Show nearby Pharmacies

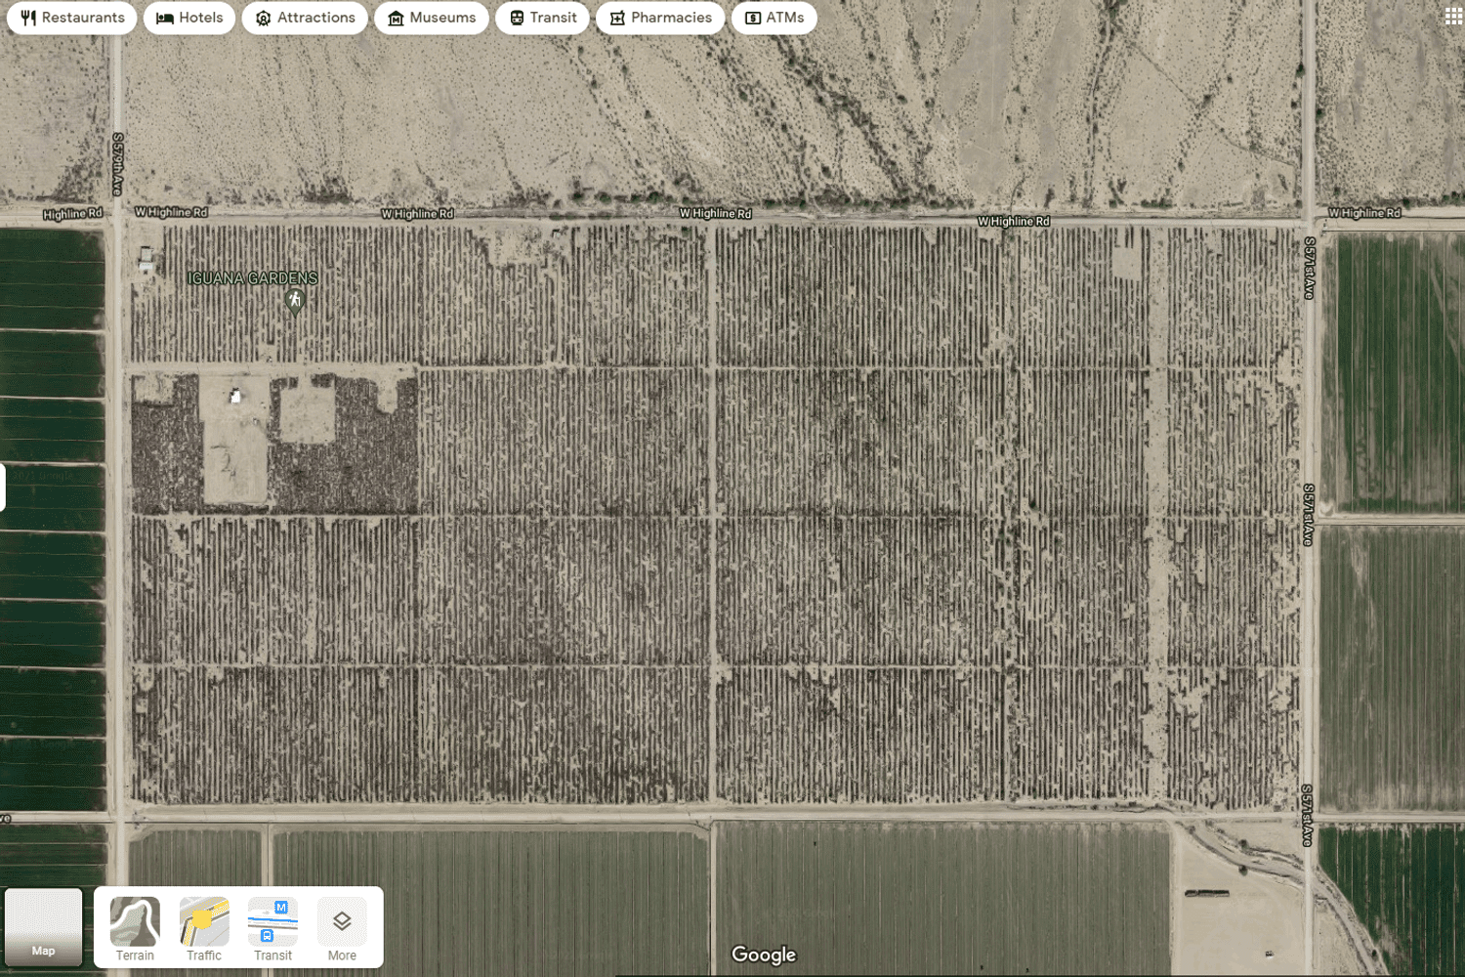tap(659, 18)
